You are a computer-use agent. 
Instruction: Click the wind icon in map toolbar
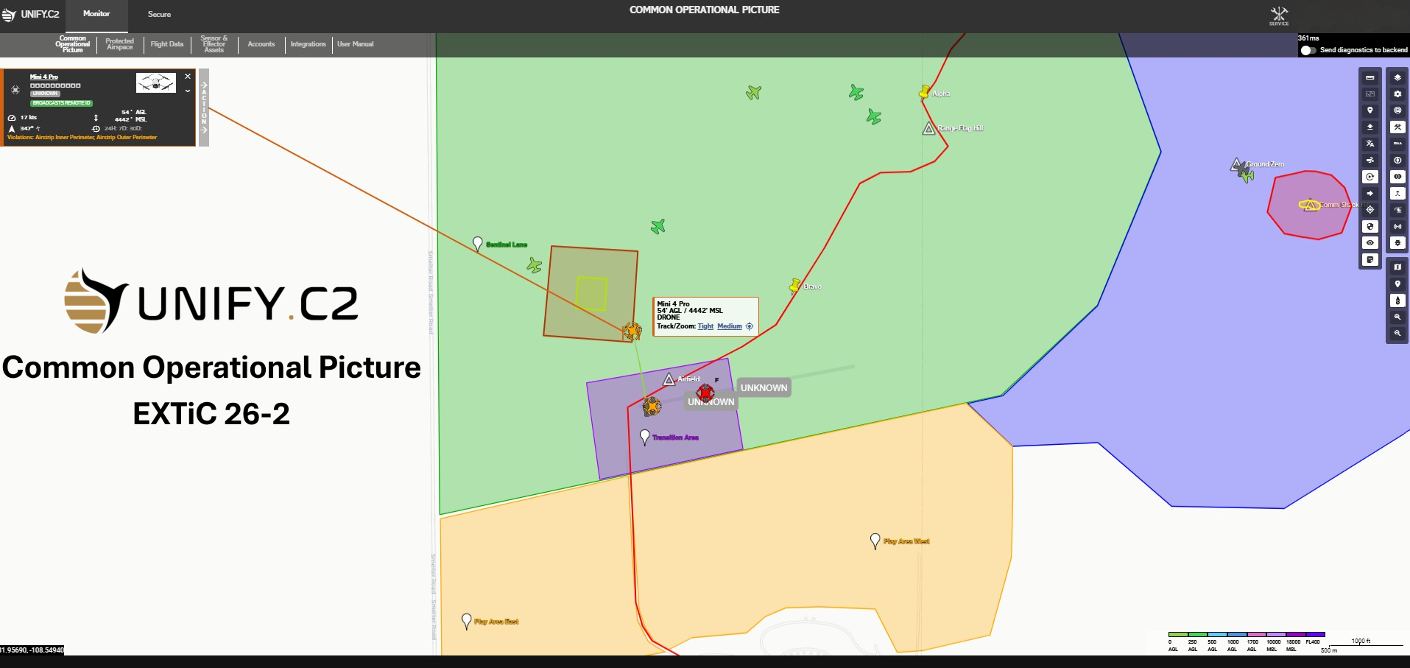[x=1370, y=161]
